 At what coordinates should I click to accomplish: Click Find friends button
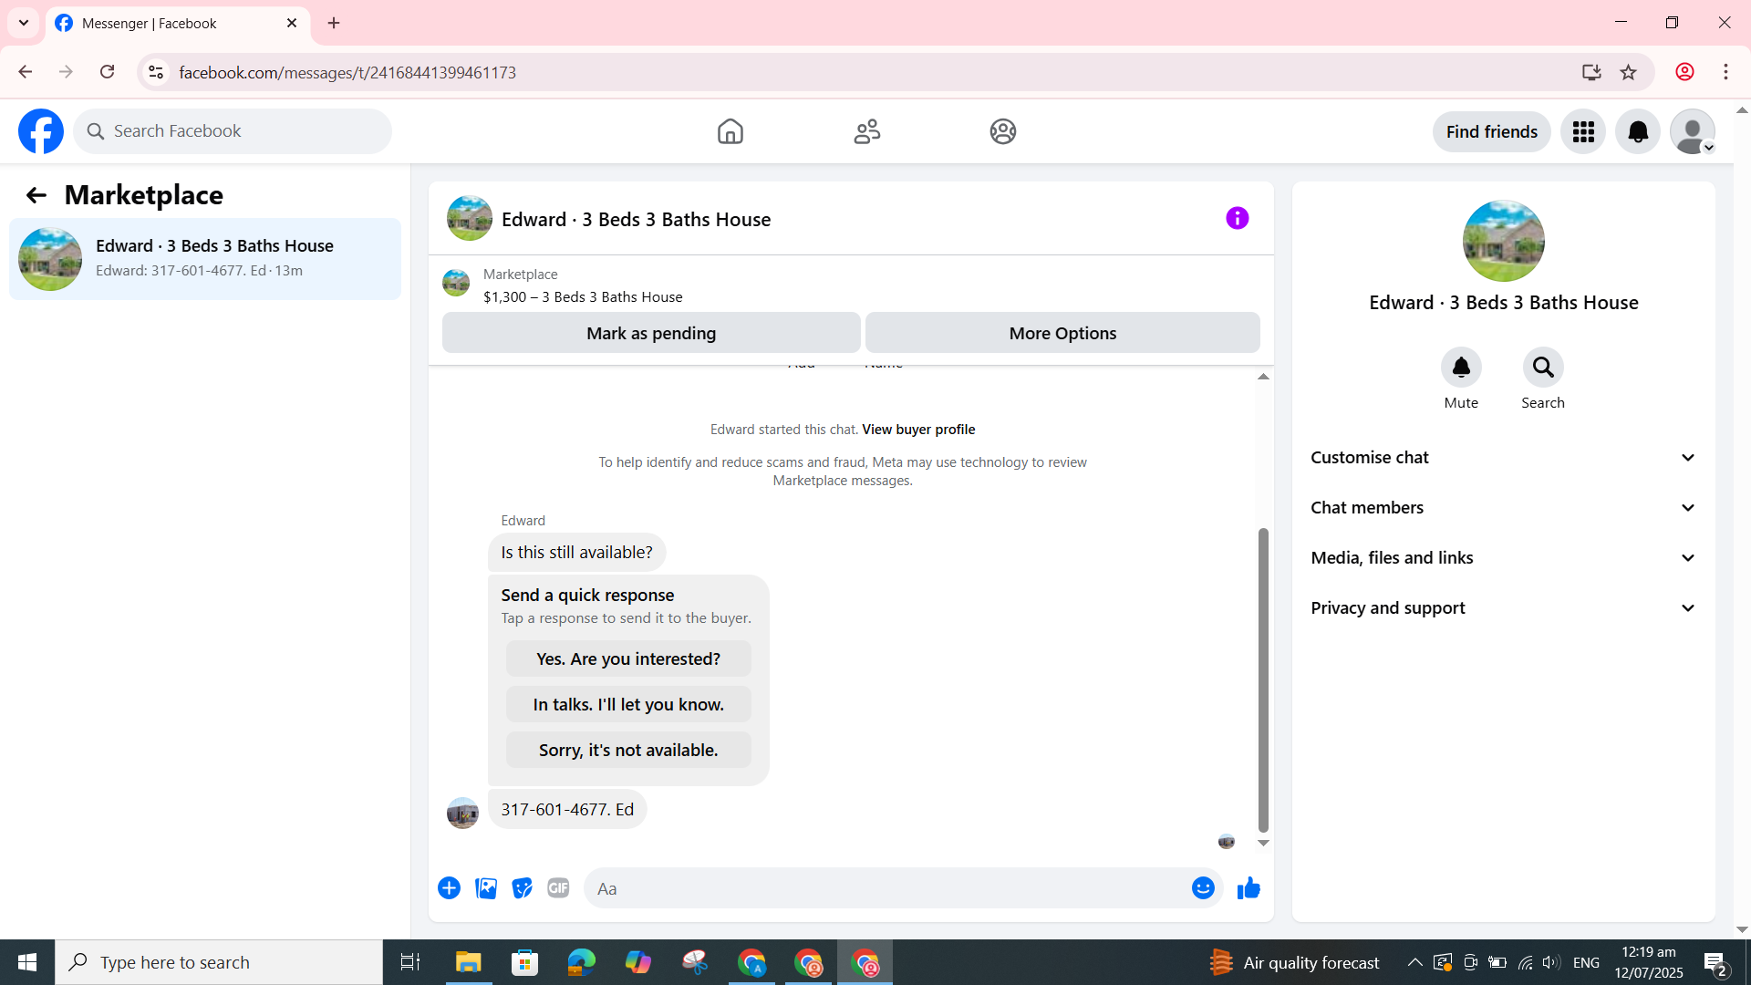pos(1491,132)
